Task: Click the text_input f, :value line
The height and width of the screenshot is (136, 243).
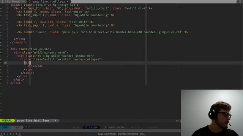Action: (x=66, y=25)
